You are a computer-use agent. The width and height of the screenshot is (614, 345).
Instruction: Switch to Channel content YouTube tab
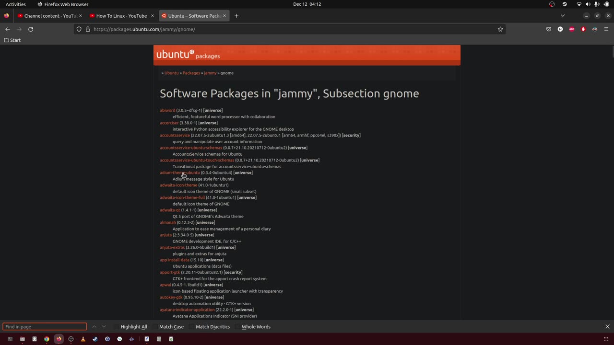50,16
